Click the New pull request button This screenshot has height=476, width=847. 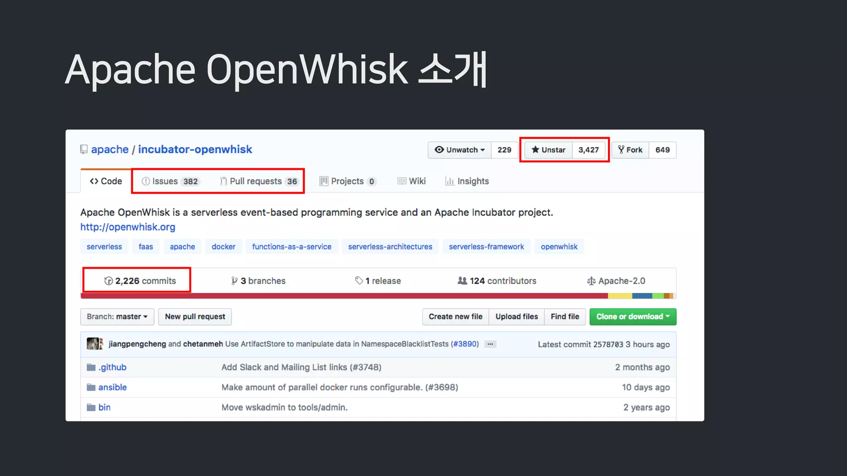click(x=195, y=317)
